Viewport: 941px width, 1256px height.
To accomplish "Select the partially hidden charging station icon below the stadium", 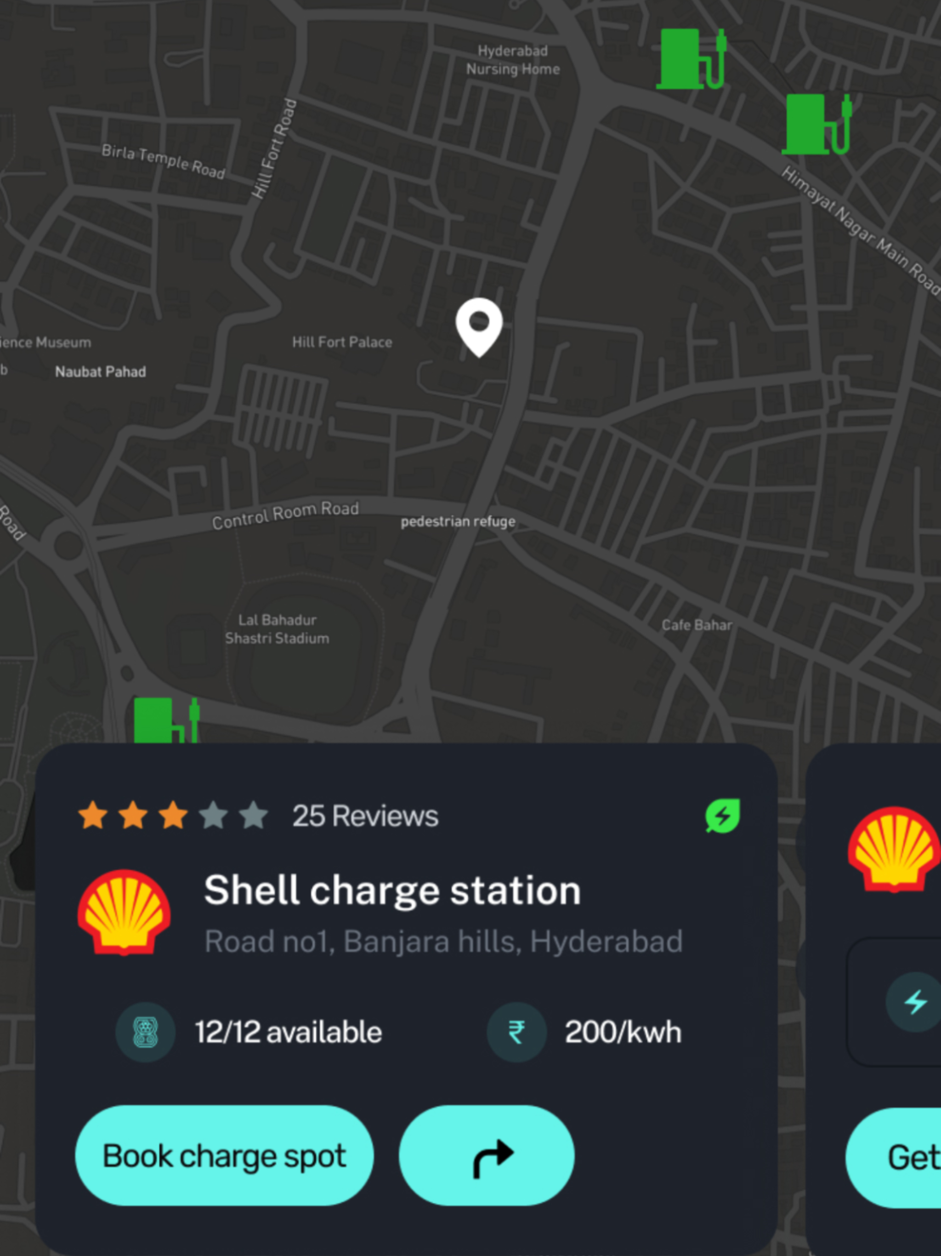I will point(166,720).
